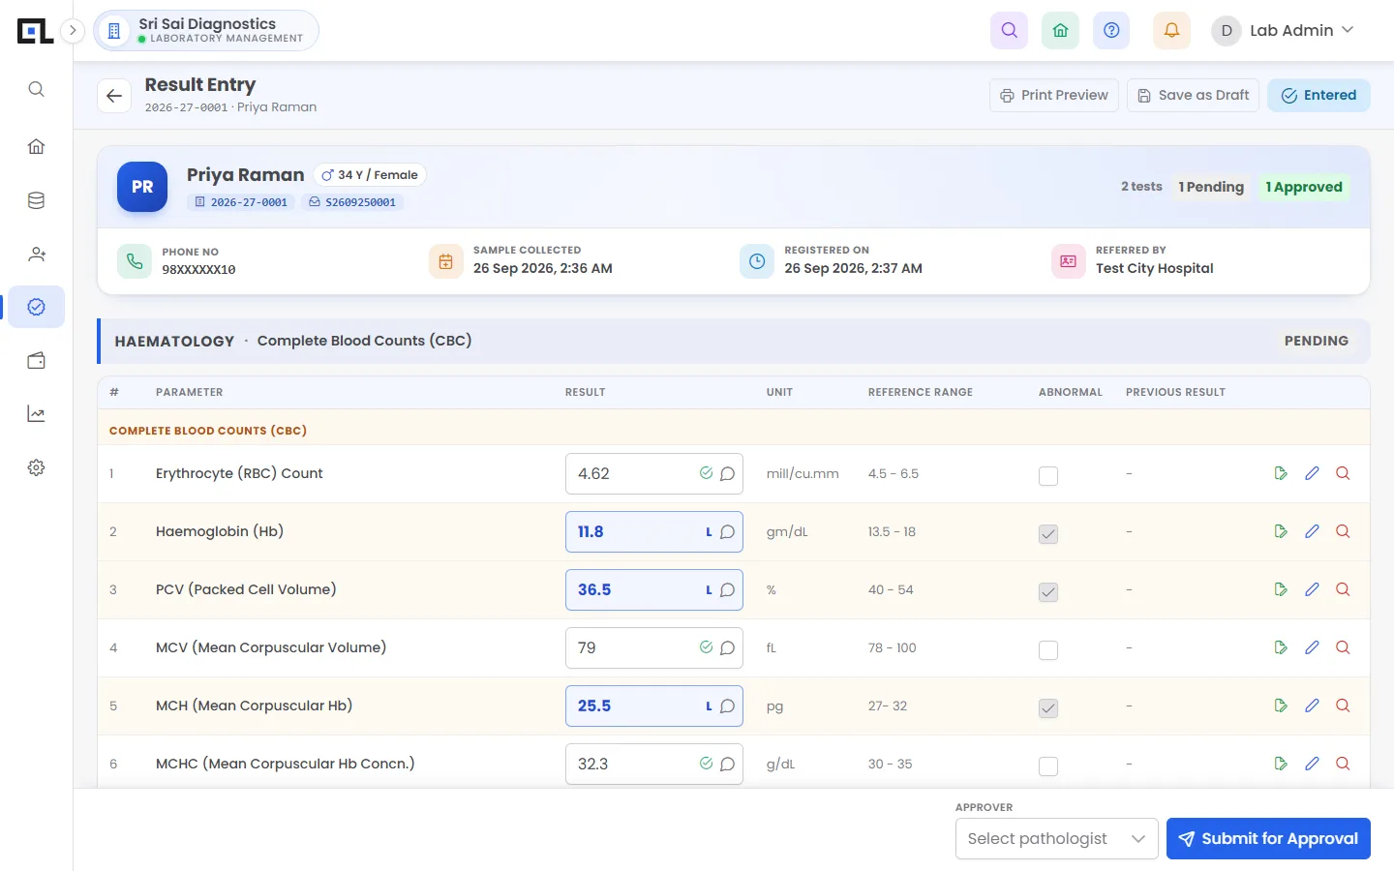Add comment on Erythrocyte (RBC) Count result
This screenshot has width=1394, height=871.
(x=727, y=473)
